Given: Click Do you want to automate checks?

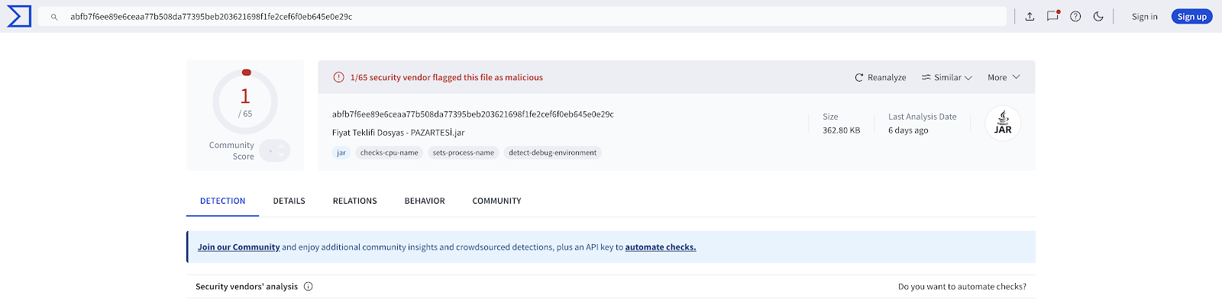Looking at the screenshot, I should tap(962, 287).
